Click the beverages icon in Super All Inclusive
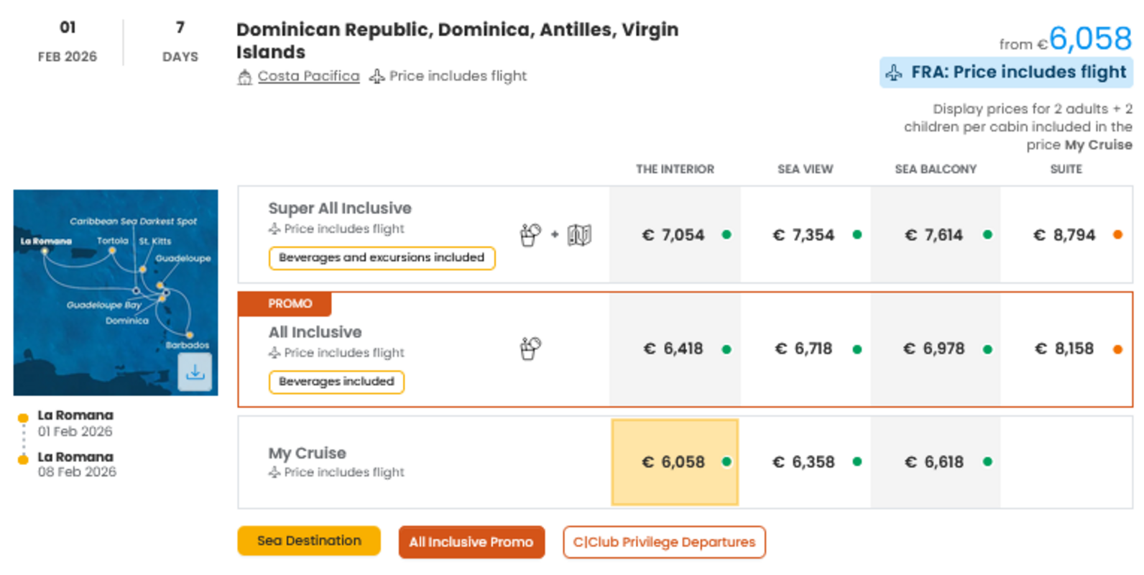 click(530, 234)
